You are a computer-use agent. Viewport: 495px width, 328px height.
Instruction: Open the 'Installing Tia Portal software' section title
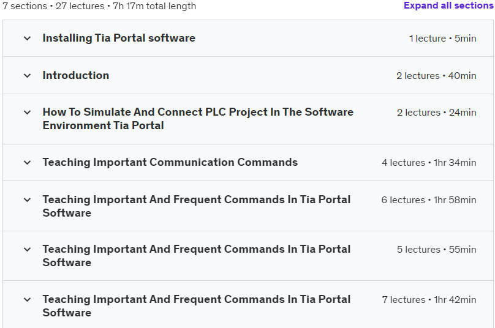[x=119, y=38]
